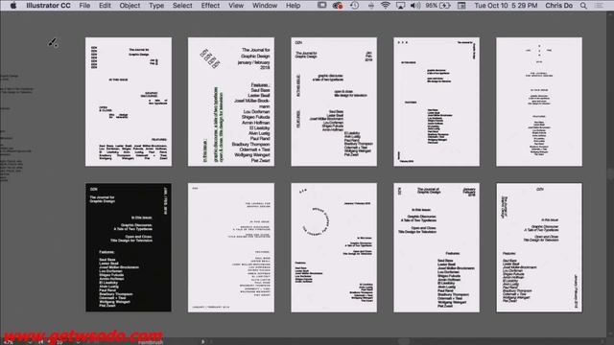
Task: Open the Apple menu
Action: point(12,6)
